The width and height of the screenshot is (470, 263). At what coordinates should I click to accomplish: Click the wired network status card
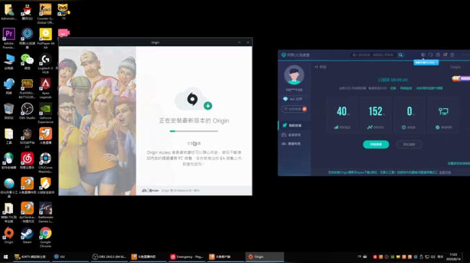443,116
